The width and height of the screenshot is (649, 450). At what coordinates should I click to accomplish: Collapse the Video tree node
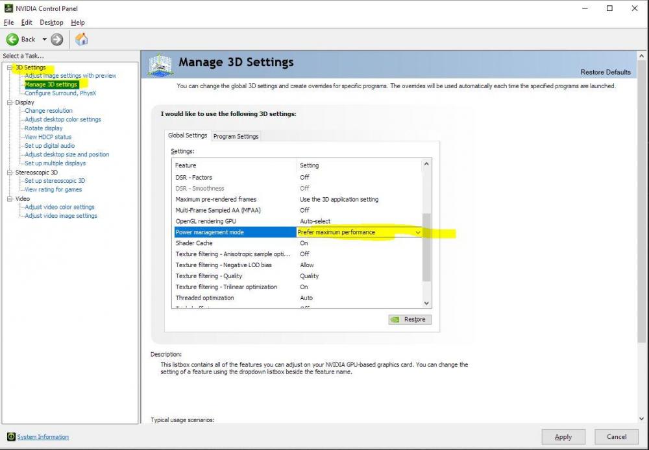coord(10,198)
